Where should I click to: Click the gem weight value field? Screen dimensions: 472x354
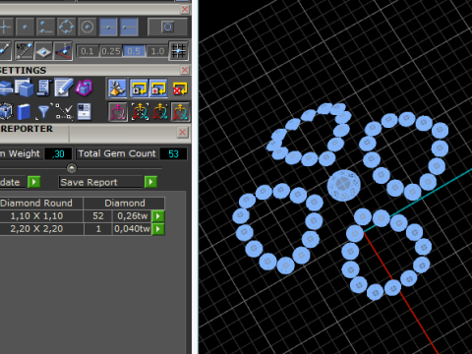(58, 153)
